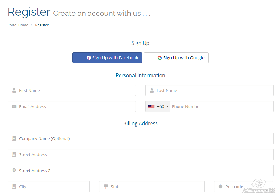The image size is (277, 195).
Task: Click the signpost icon beside State
Action: pyautogui.click(x=106, y=187)
